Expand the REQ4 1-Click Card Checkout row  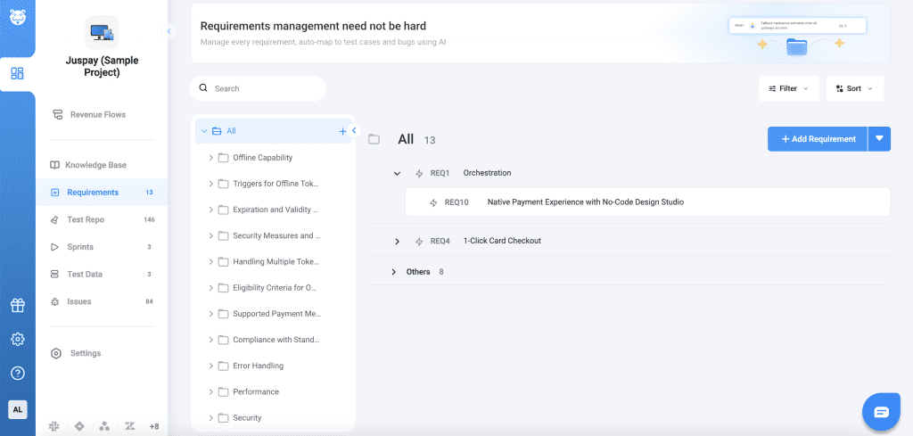[x=397, y=242]
